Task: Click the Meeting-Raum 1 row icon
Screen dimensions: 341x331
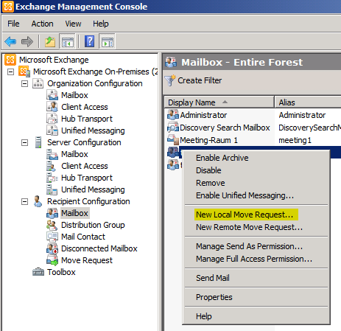Action: pos(173,140)
